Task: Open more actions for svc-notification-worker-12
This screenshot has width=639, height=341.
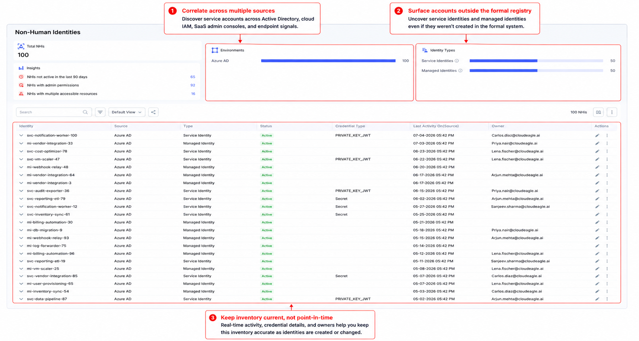Action: (x=607, y=207)
